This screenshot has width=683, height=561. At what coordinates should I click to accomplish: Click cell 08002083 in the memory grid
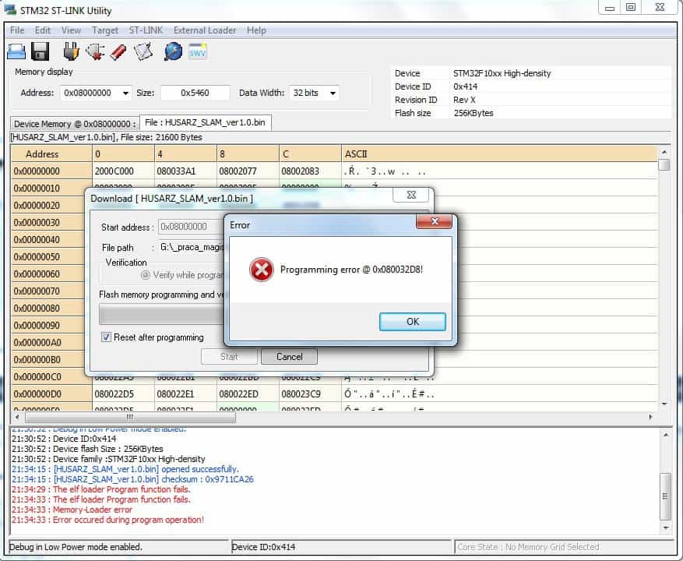coord(310,171)
